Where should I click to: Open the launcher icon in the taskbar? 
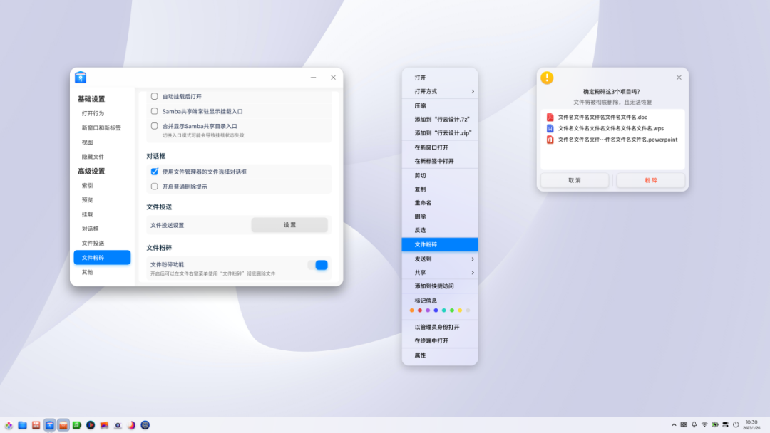pyautogui.click(x=9, y=425)
